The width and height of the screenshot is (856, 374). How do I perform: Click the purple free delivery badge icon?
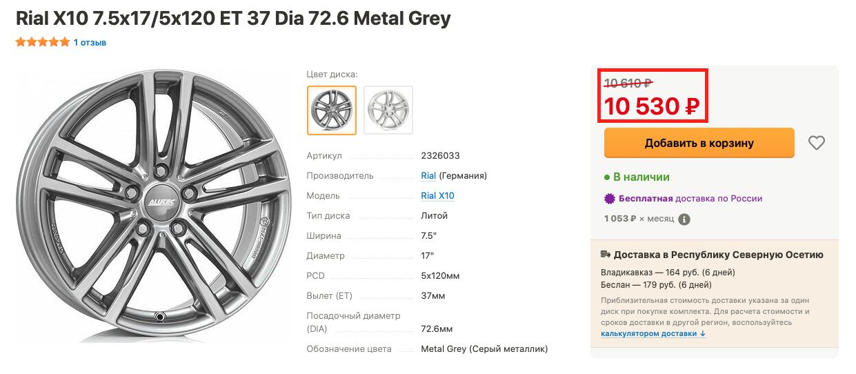pos(610,199)
